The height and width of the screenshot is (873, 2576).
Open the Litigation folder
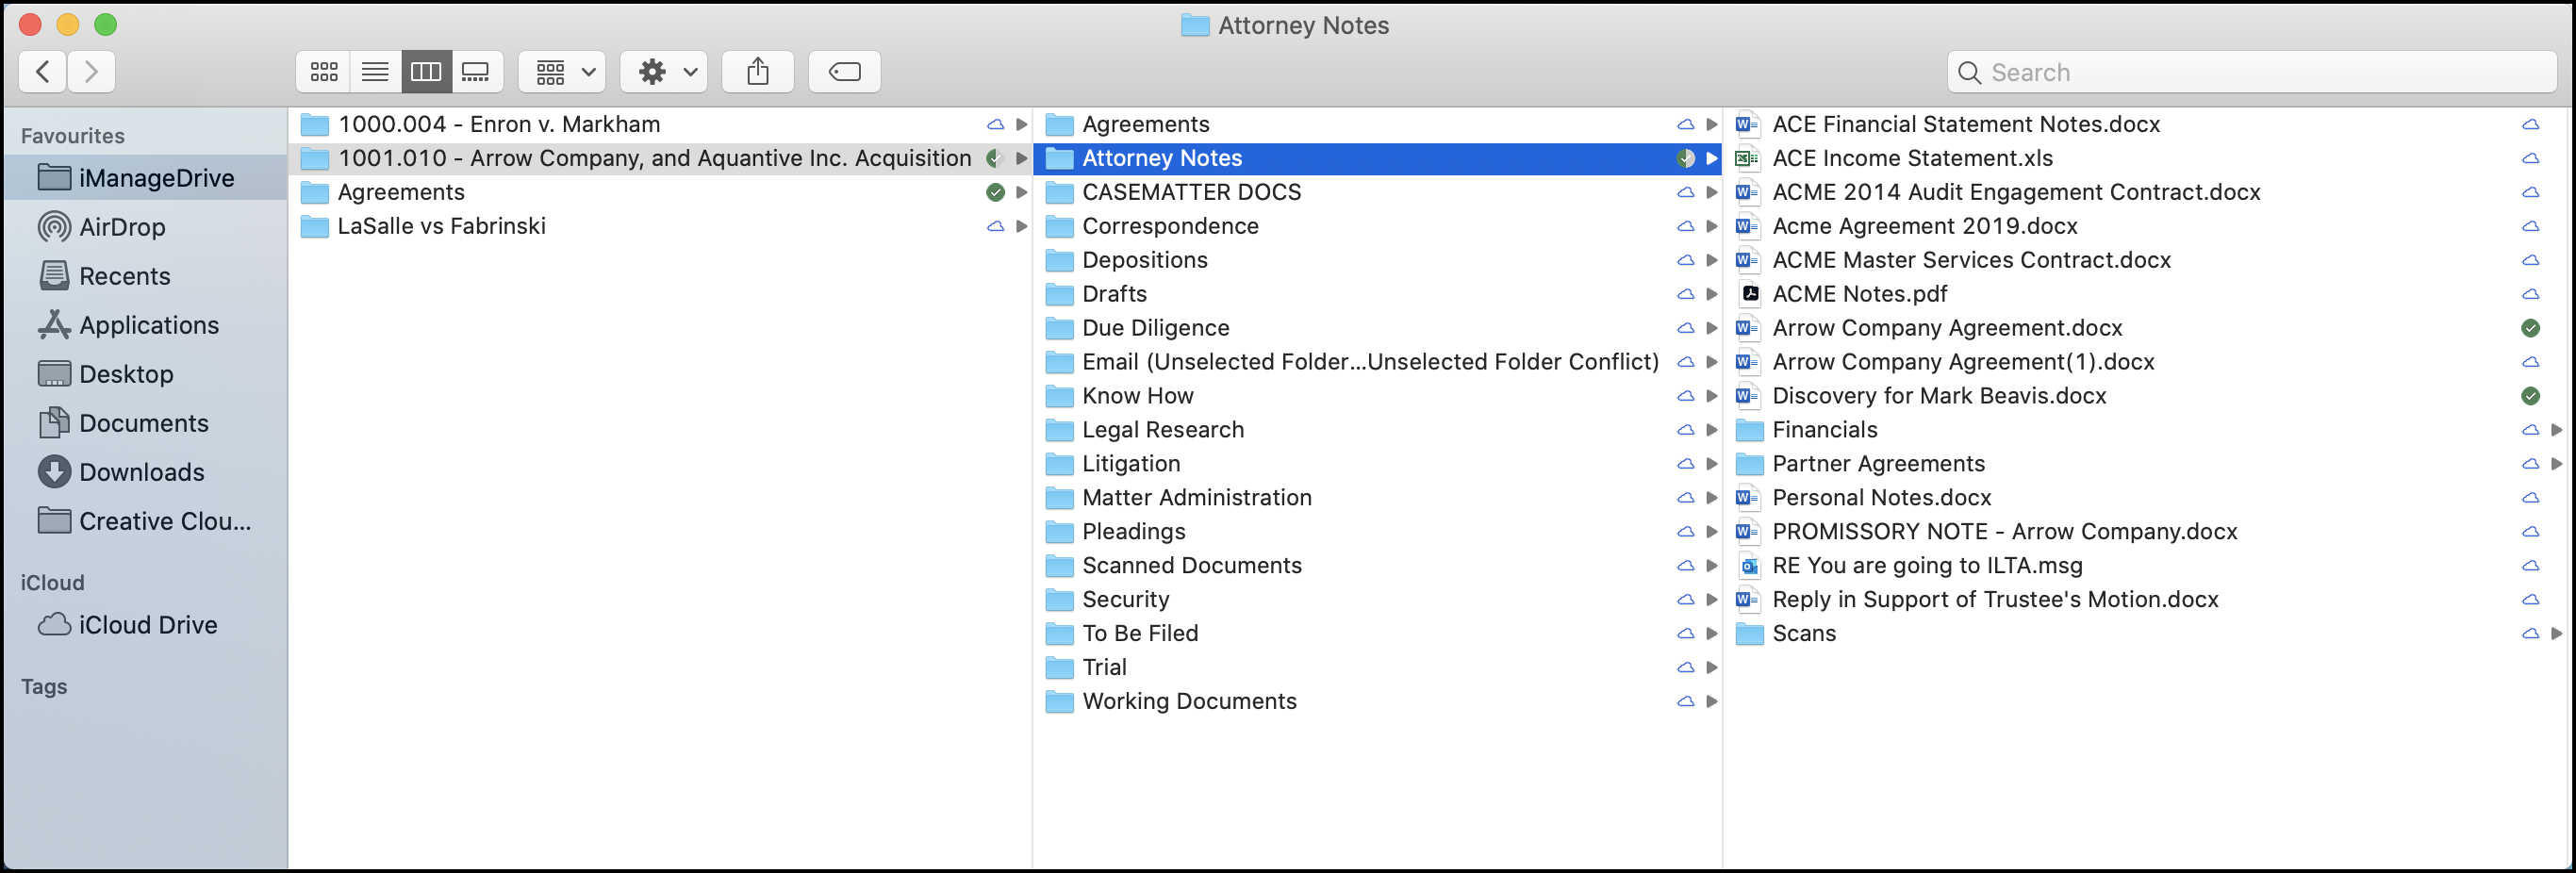[1131, 464]
